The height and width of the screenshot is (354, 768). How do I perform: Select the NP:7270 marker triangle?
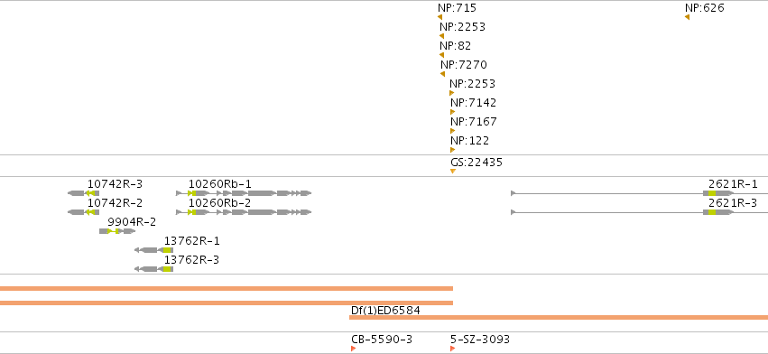(x=443, y=74)
